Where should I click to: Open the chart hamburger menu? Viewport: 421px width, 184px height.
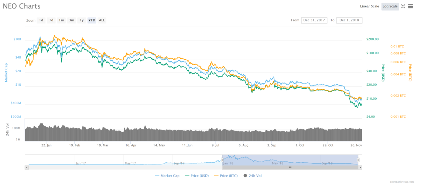click(x=410, y=6)
